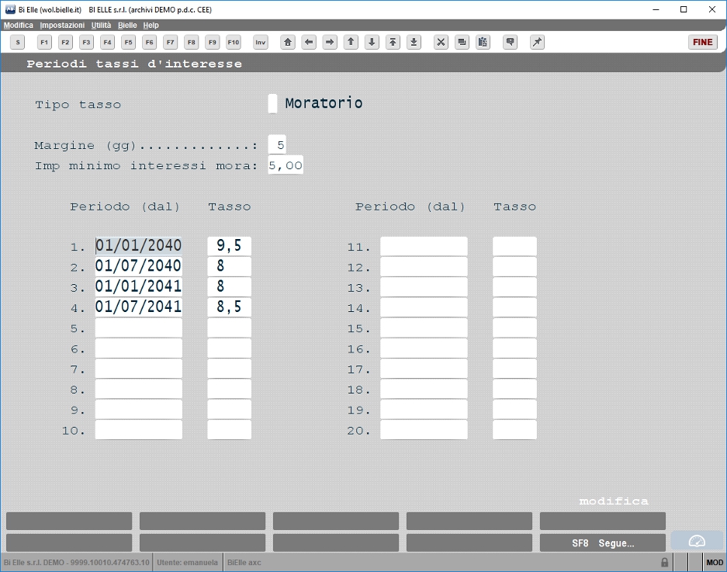Click the F10 toolbar key
Viewport: 727px width, 572px height.
pyautogui.click(x=234, y=42)
